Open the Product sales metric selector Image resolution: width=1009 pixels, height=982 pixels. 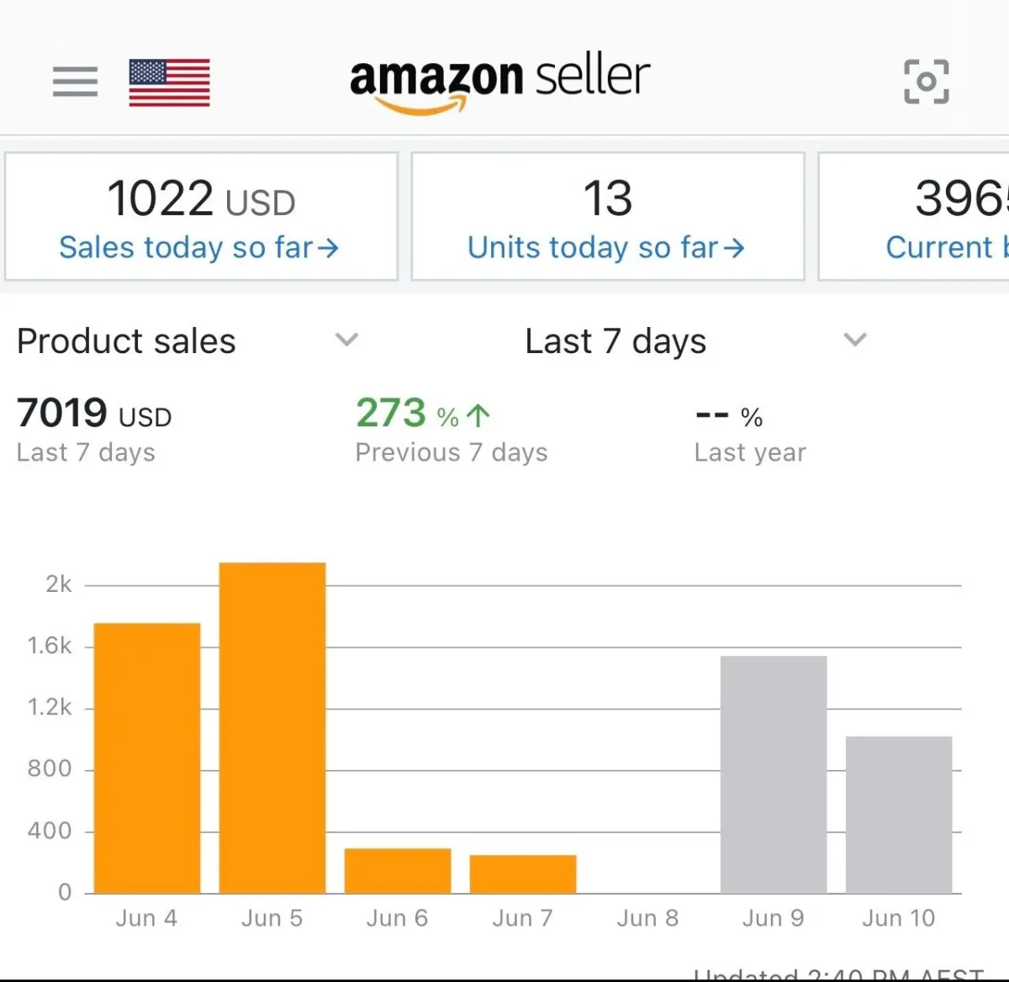126,341
